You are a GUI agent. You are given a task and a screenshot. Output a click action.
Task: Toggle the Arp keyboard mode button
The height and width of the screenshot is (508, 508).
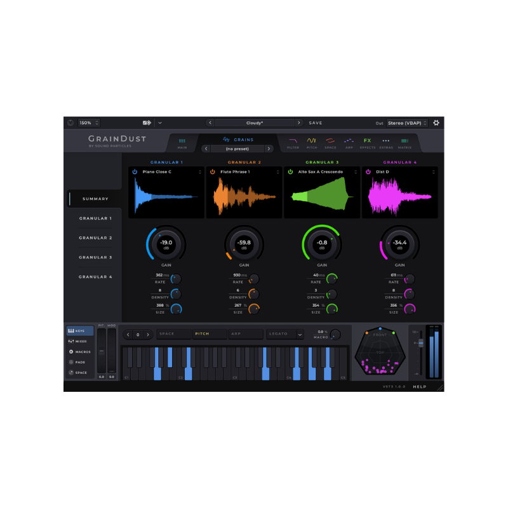[246, 334]
